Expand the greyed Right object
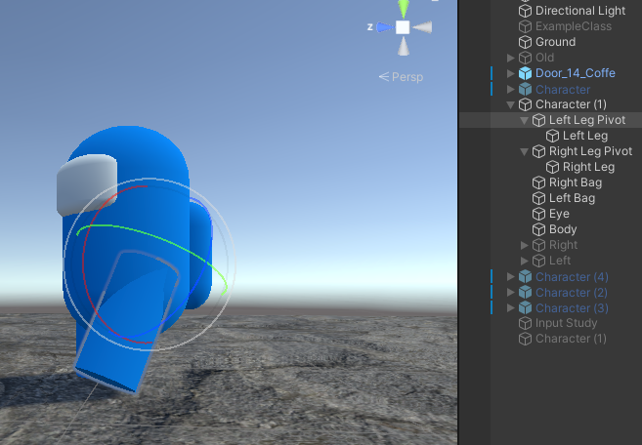Viewport: 642px width, 445px height. tap(525, 245)
